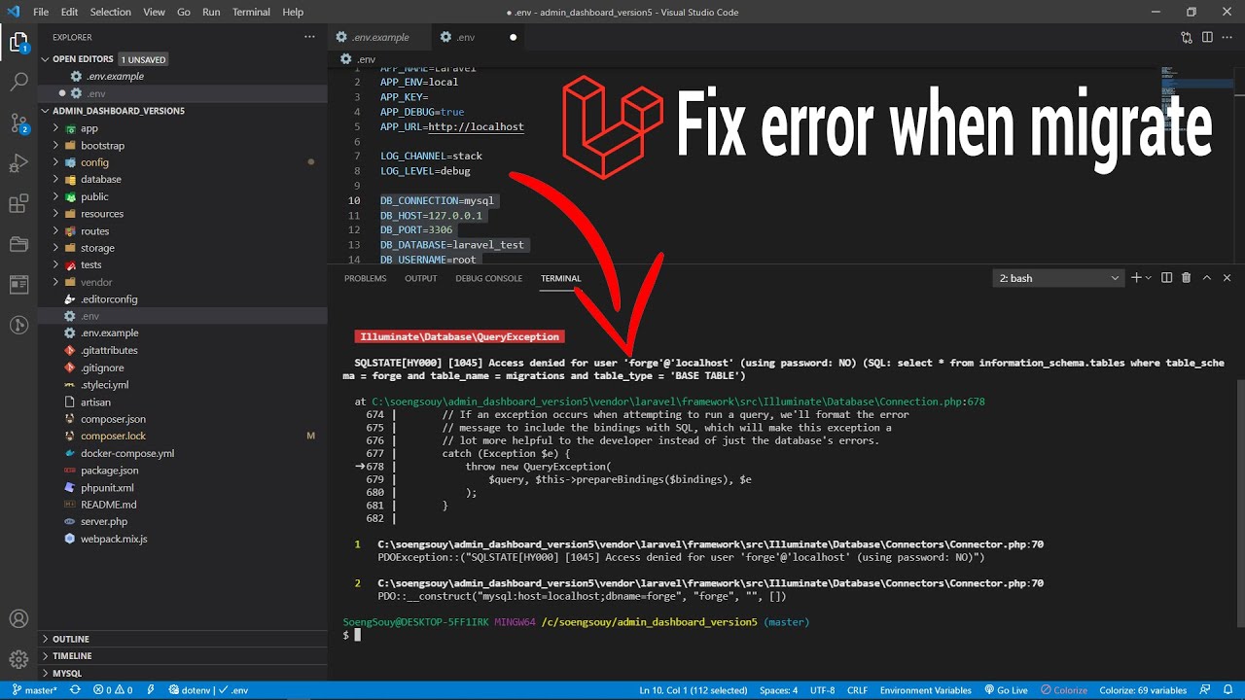The height and width of the screenshot is (700, 1245).
Task: Click Environment Variables language mode
Action: (x=925, y=690)
